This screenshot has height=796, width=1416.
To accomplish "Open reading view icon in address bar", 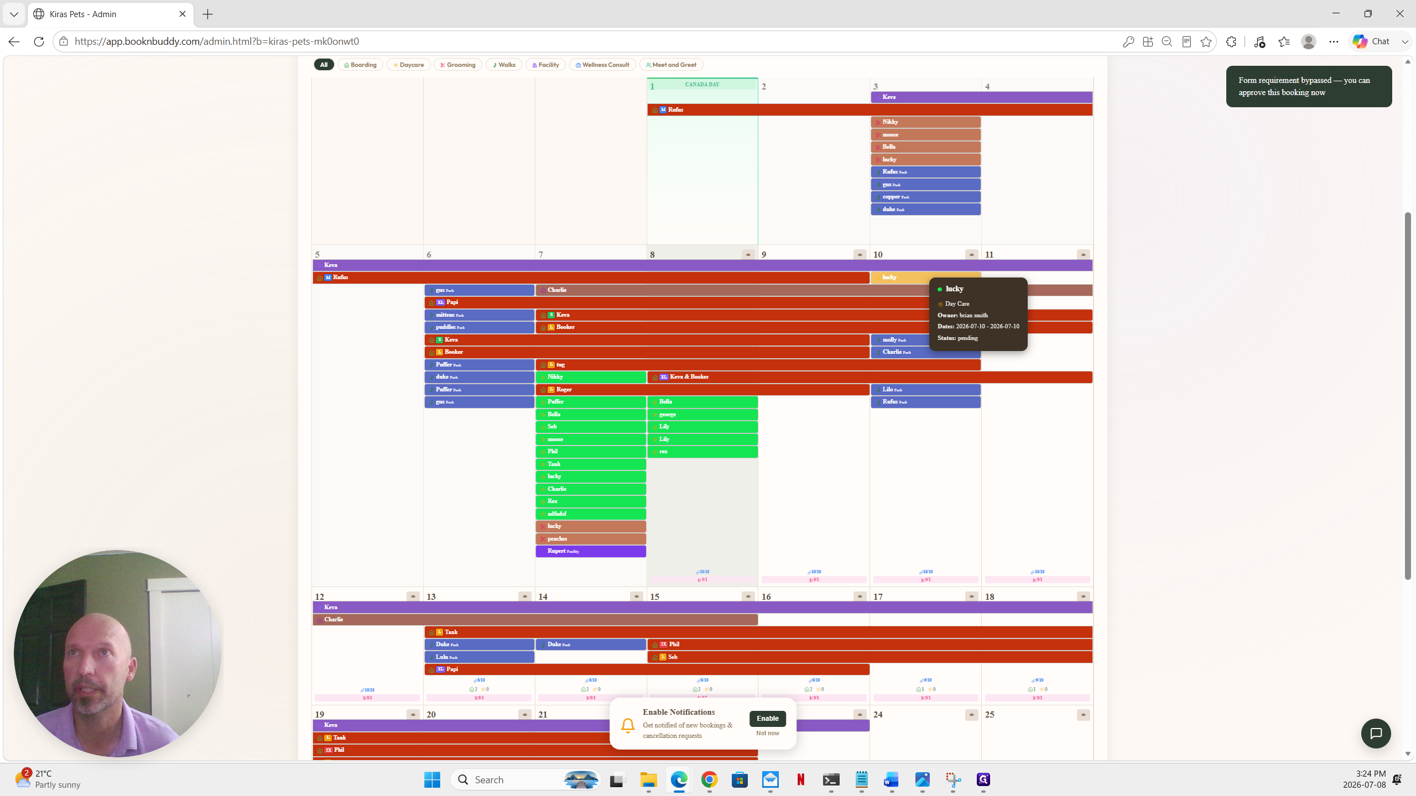I will point(1186,41).
